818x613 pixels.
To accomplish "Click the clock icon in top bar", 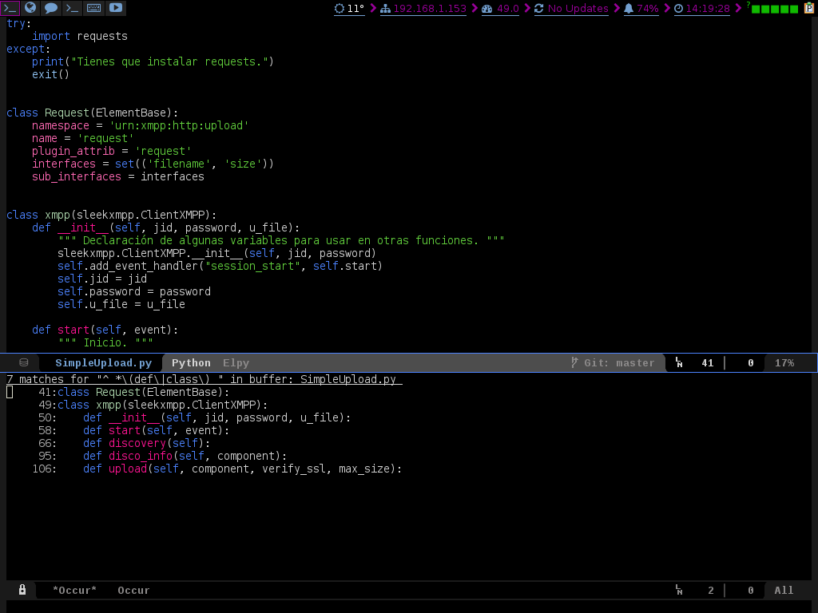I will [679, 8].
